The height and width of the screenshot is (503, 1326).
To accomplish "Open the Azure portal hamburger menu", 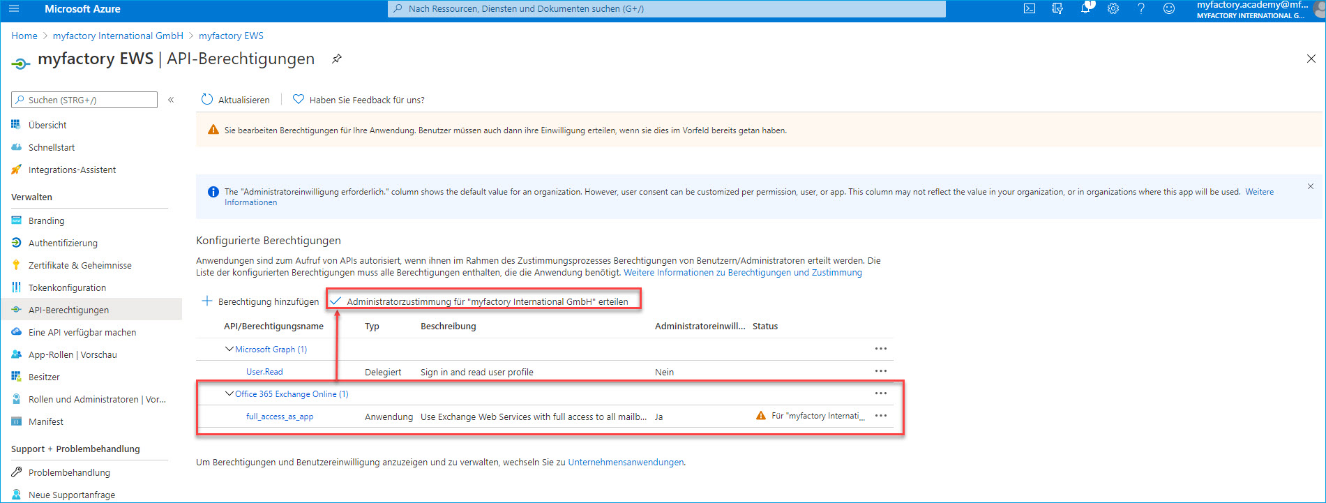I will (x=14, y=9).
